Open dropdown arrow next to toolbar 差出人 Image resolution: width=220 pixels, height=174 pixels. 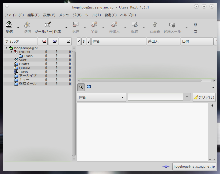click(x=125, y=27)
